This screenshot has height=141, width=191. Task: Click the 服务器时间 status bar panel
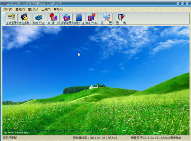coord(95,138)
